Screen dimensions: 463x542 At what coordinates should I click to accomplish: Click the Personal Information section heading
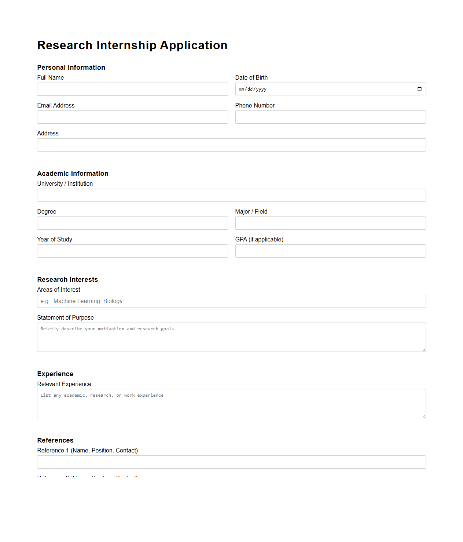pyautogui.click(x=71, y=68)
